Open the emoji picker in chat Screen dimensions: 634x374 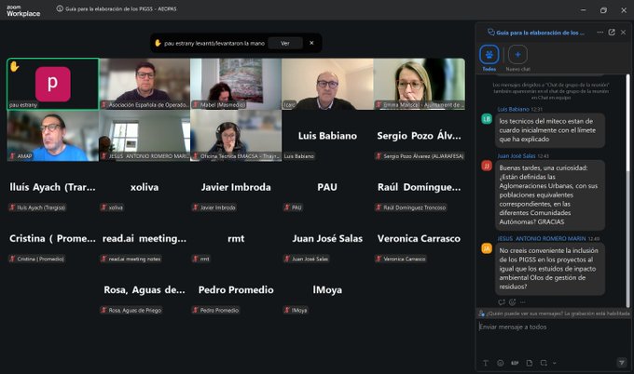pyautogui.click(x=501, y=362)
